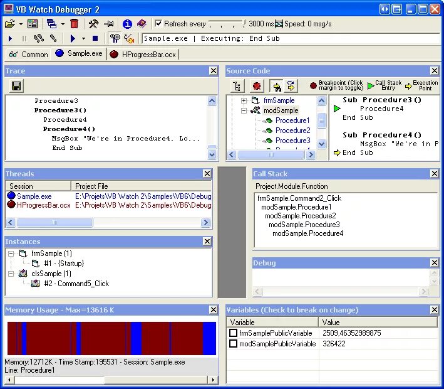Select Procedure2 in the Source Code tree

pos(293,131)
